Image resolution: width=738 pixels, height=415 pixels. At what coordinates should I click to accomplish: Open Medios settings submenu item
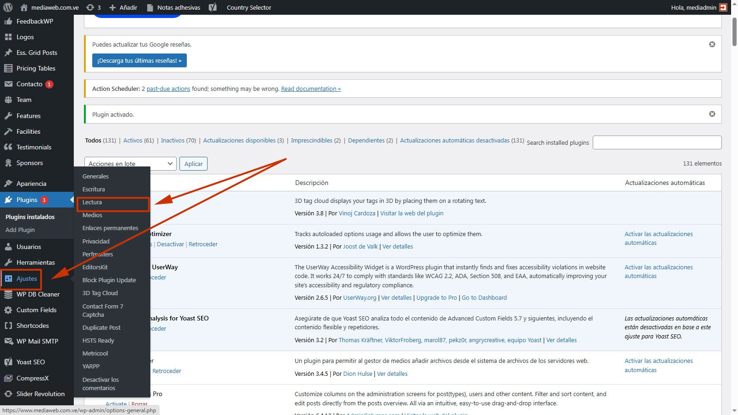click(x=92, y=215)
